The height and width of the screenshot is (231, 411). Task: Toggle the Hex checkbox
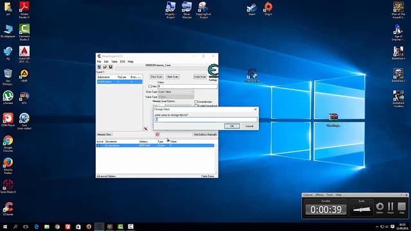pos(150,86)
